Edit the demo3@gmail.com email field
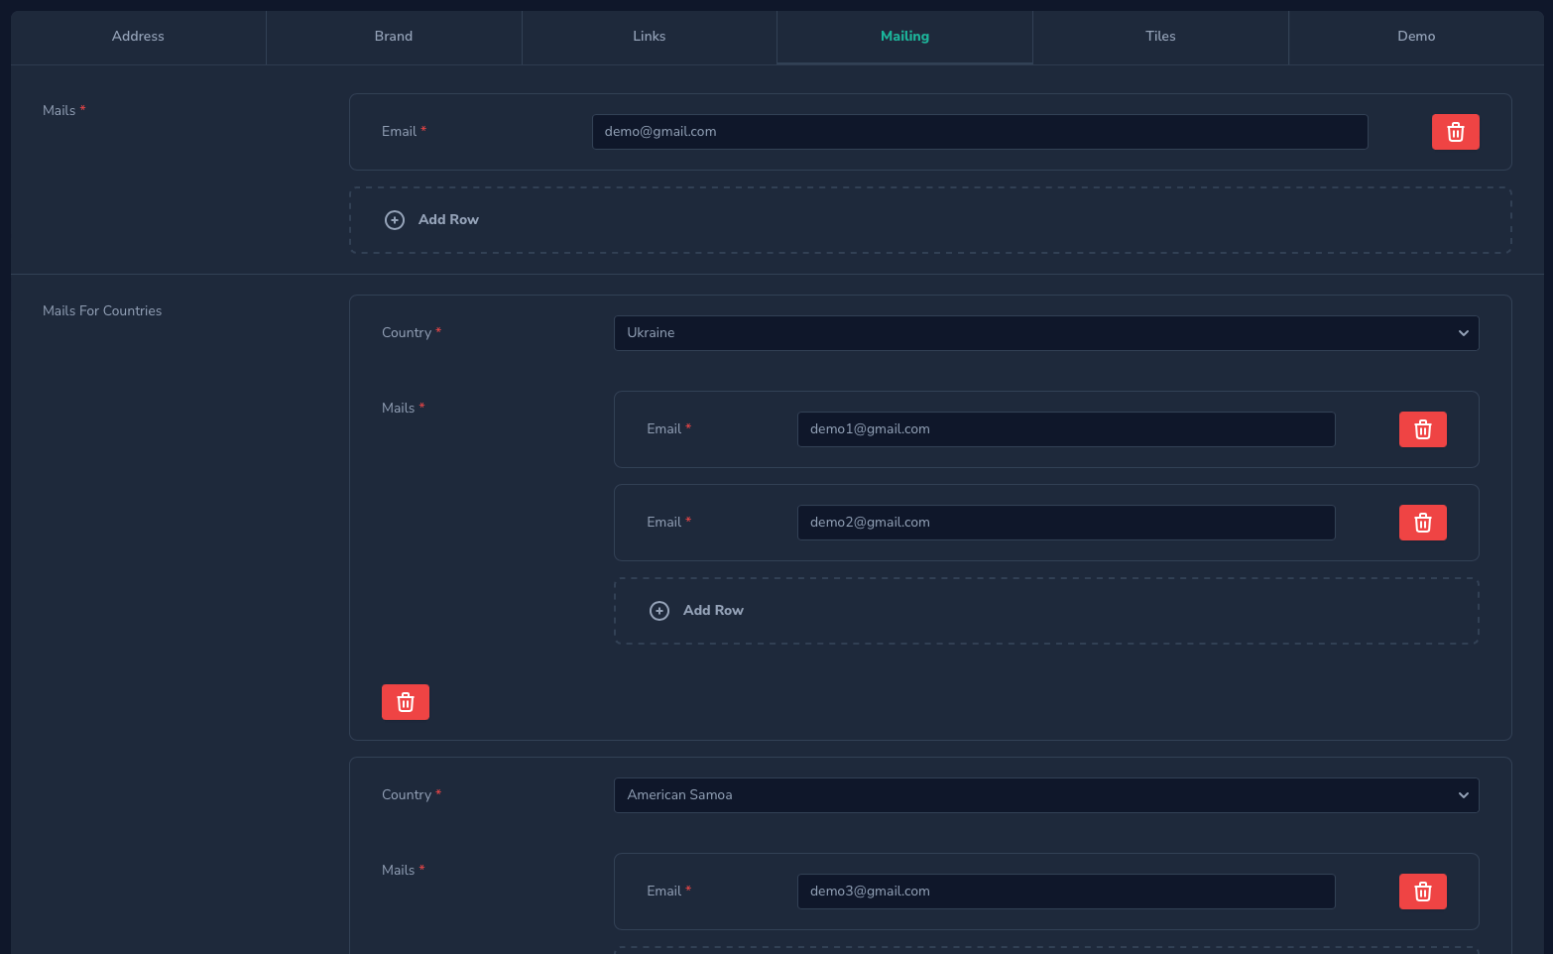The image size is (1553, 954). point(1066,892)
